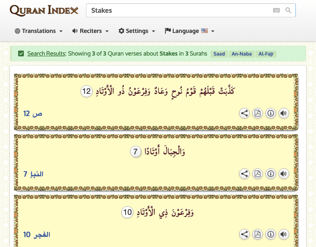Image resolution: width=316 pixels, height=247 pixels.
Task: Toggle the green Search Results checkbox
Action: (x=21, y=54)
